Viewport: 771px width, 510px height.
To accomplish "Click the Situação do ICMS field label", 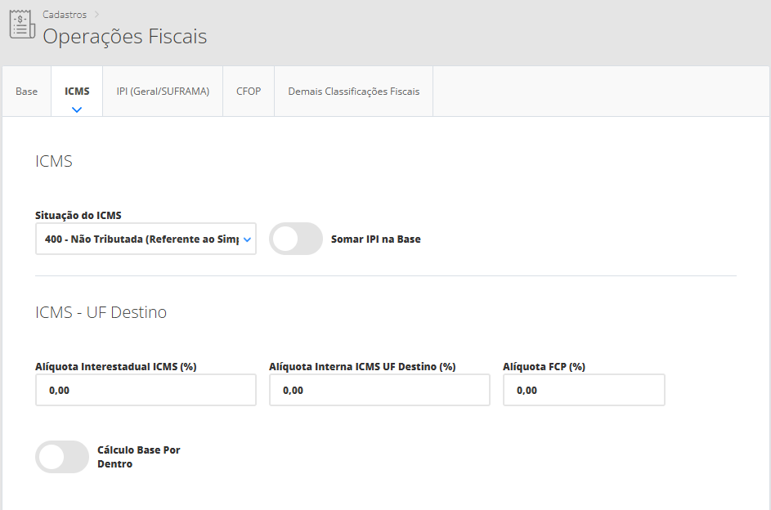I will (x=78, y=215).
